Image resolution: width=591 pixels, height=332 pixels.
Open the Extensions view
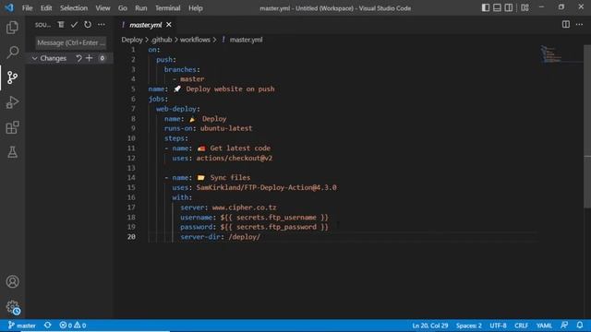pos(12,127)
